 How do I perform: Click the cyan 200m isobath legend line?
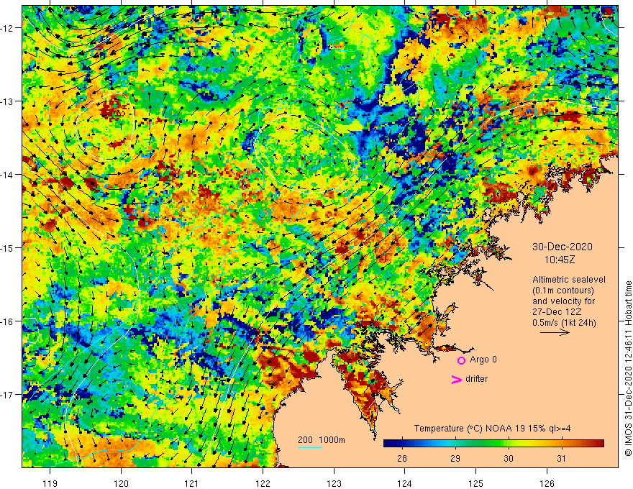point(310,447)
